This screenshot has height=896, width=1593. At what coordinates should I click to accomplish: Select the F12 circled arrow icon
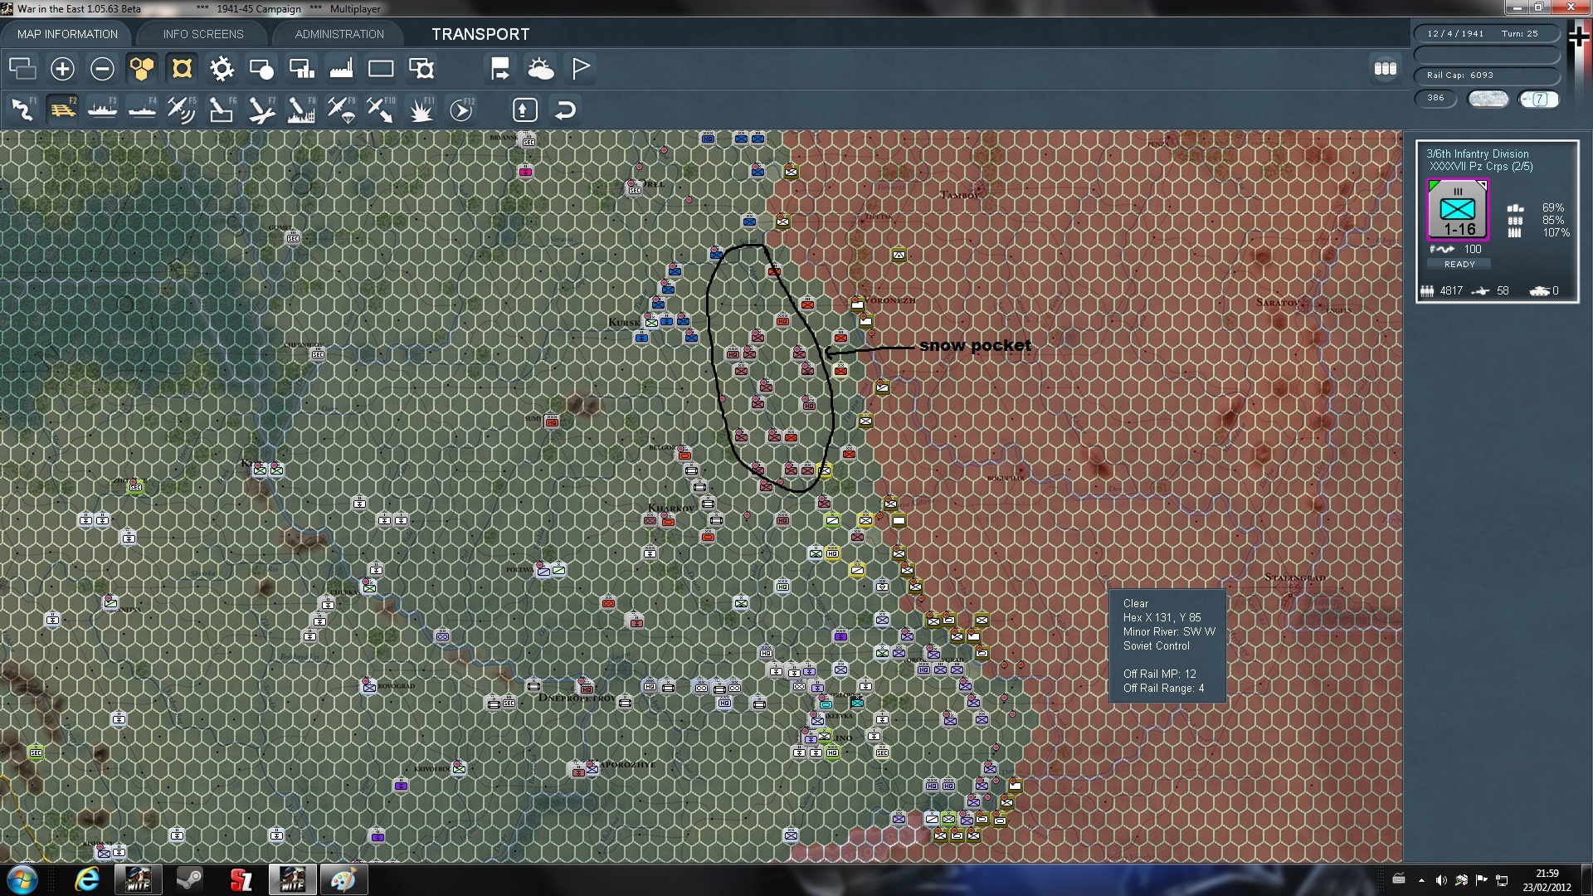point(461,110)
